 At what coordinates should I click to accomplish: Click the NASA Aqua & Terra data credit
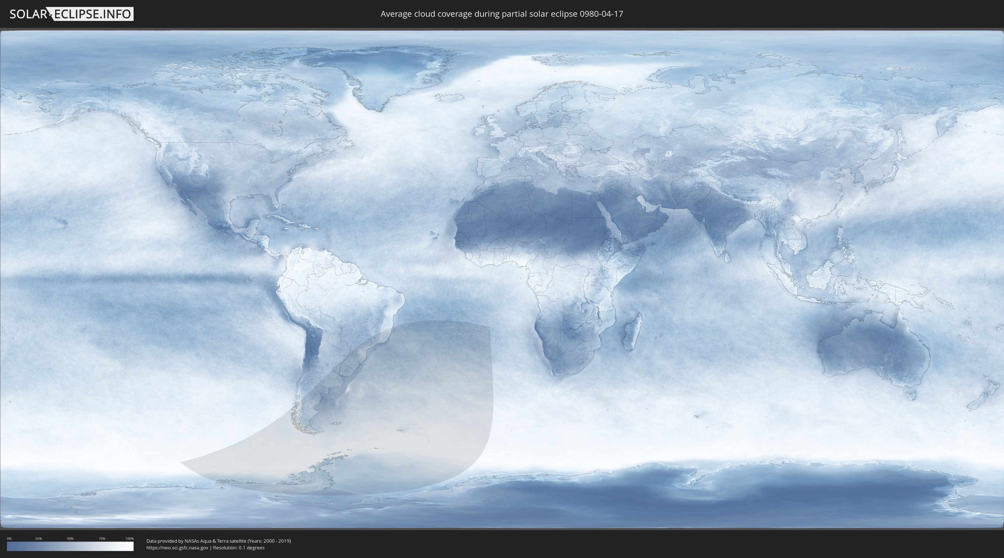218,541
